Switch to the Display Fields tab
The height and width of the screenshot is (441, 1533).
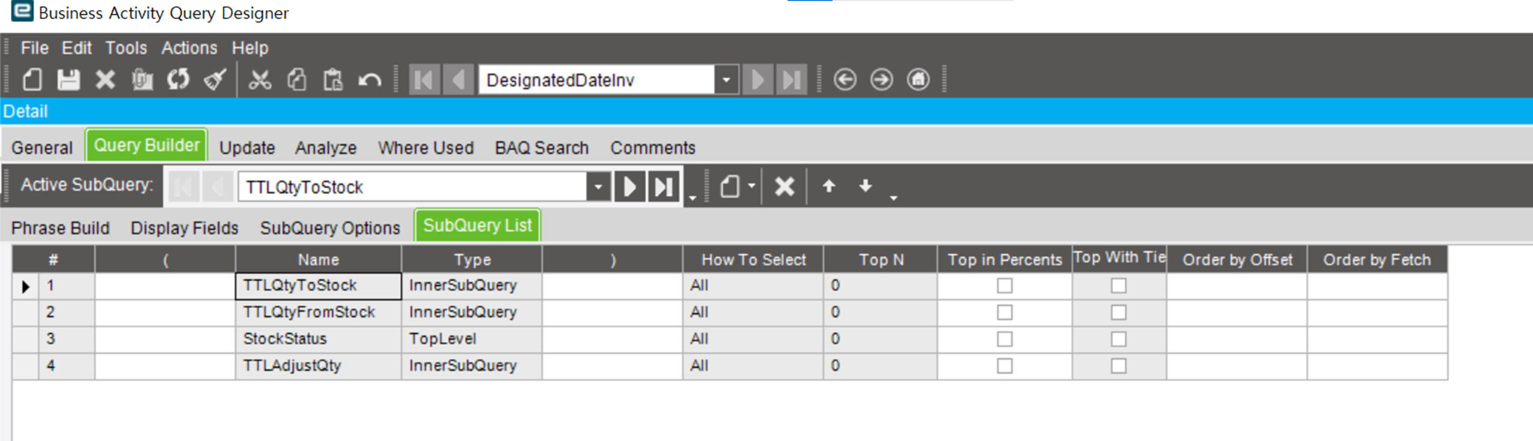(185, 228)
